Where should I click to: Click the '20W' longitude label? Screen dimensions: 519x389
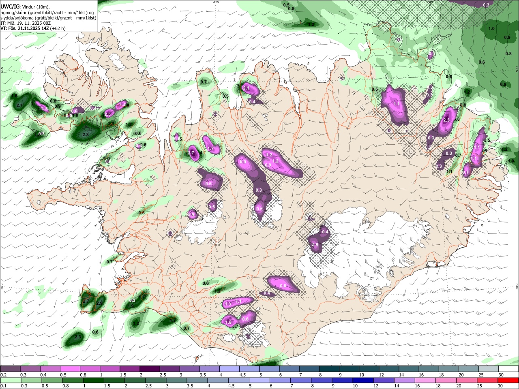point(216,2)
